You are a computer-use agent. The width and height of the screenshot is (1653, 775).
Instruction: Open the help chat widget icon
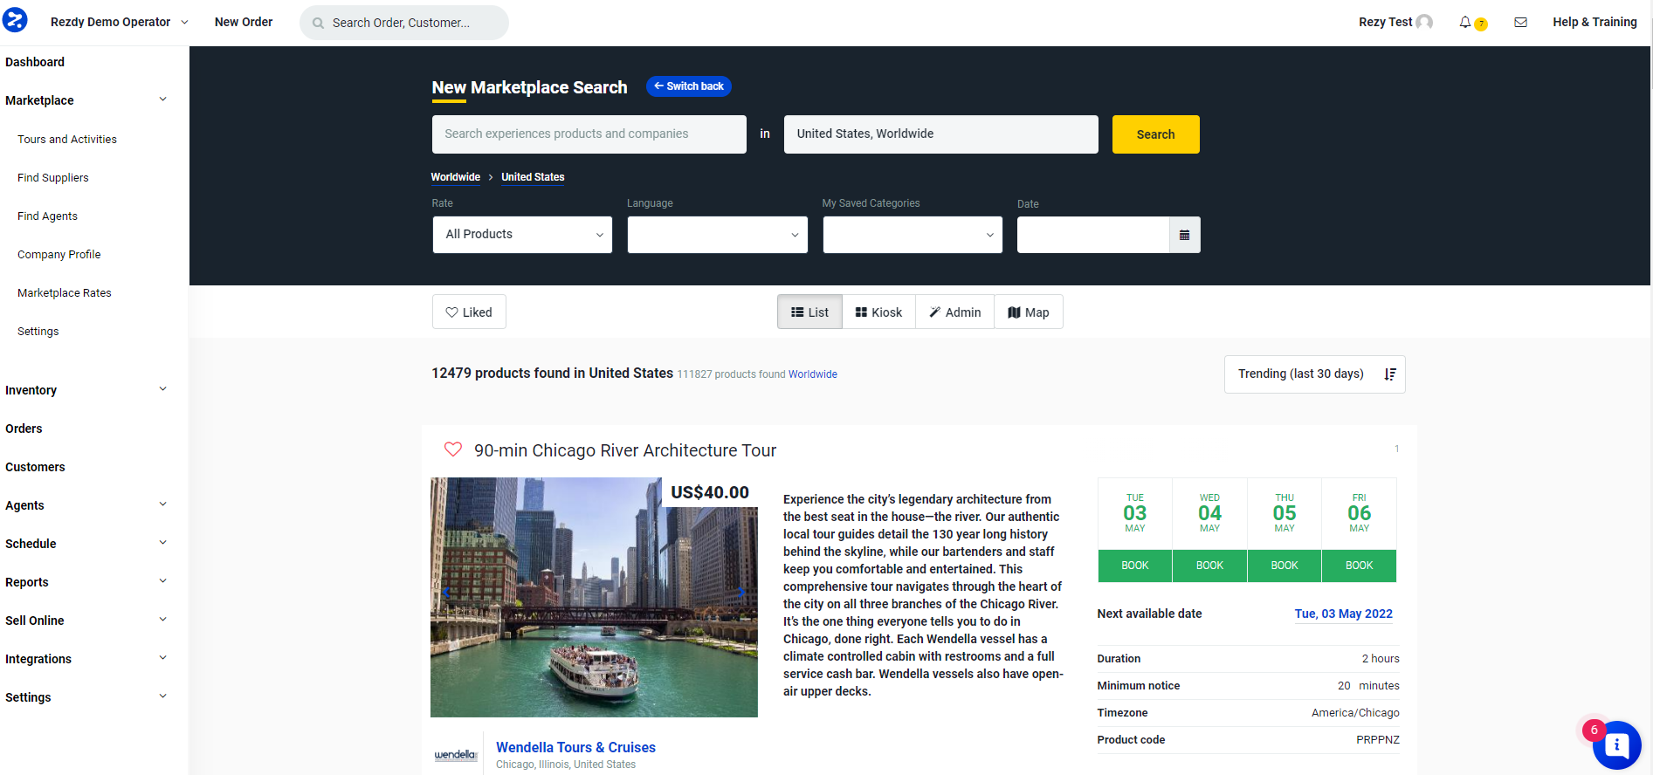[x=1616, y=744]
